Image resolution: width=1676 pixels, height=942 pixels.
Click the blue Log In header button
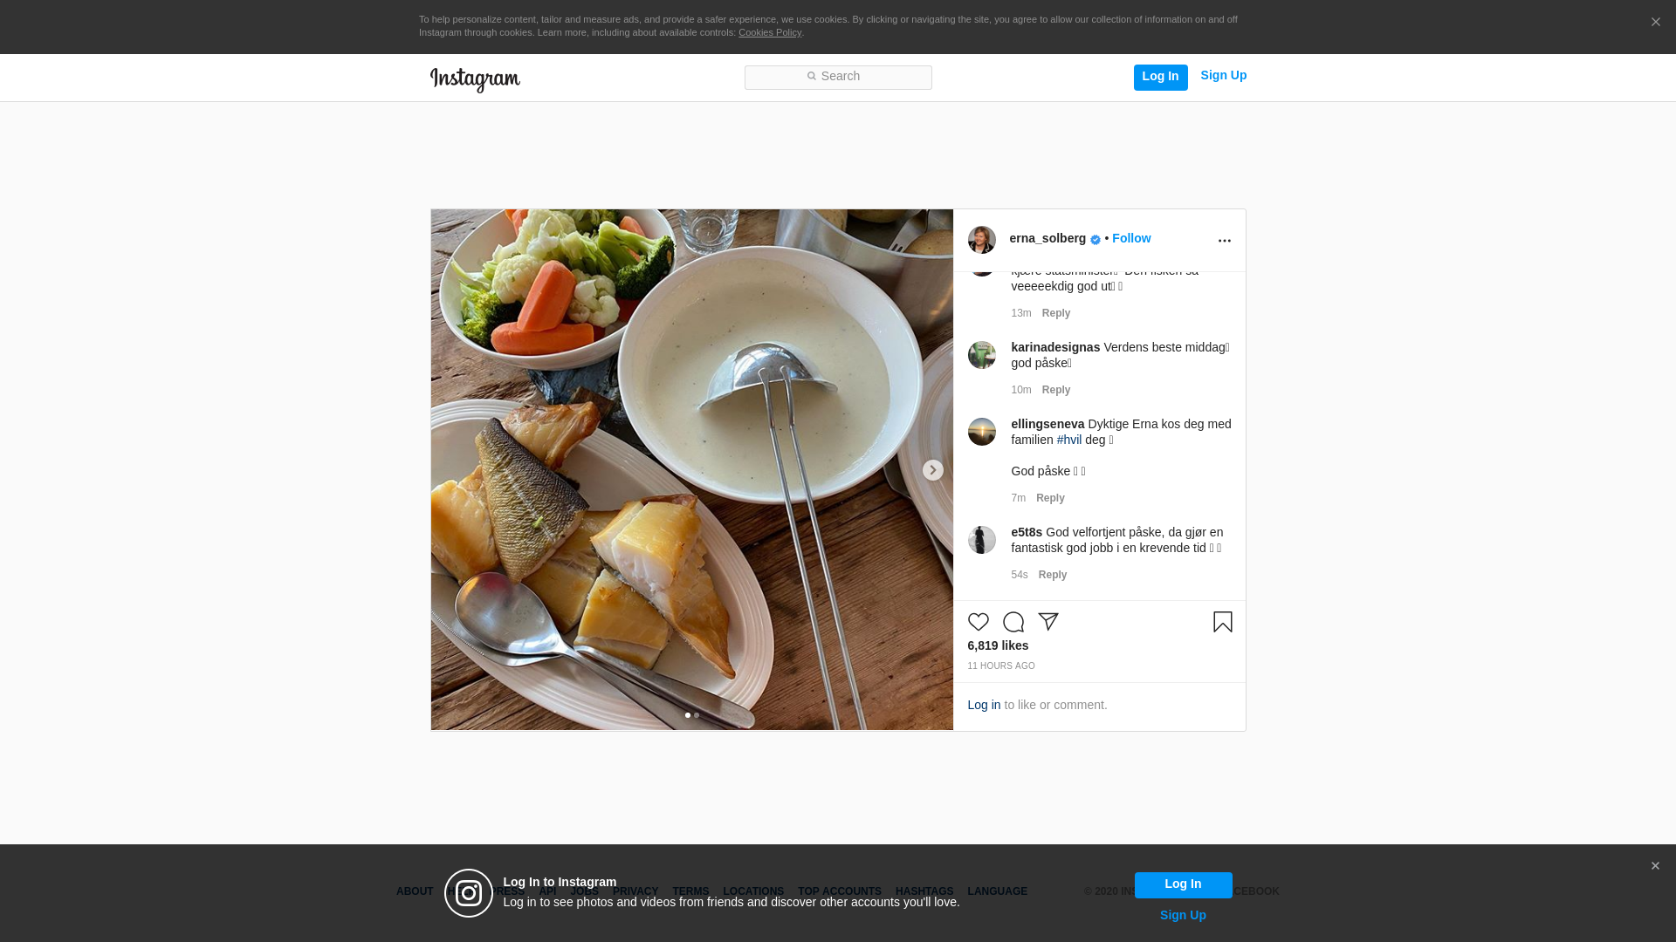click(x=1160, y=77)
